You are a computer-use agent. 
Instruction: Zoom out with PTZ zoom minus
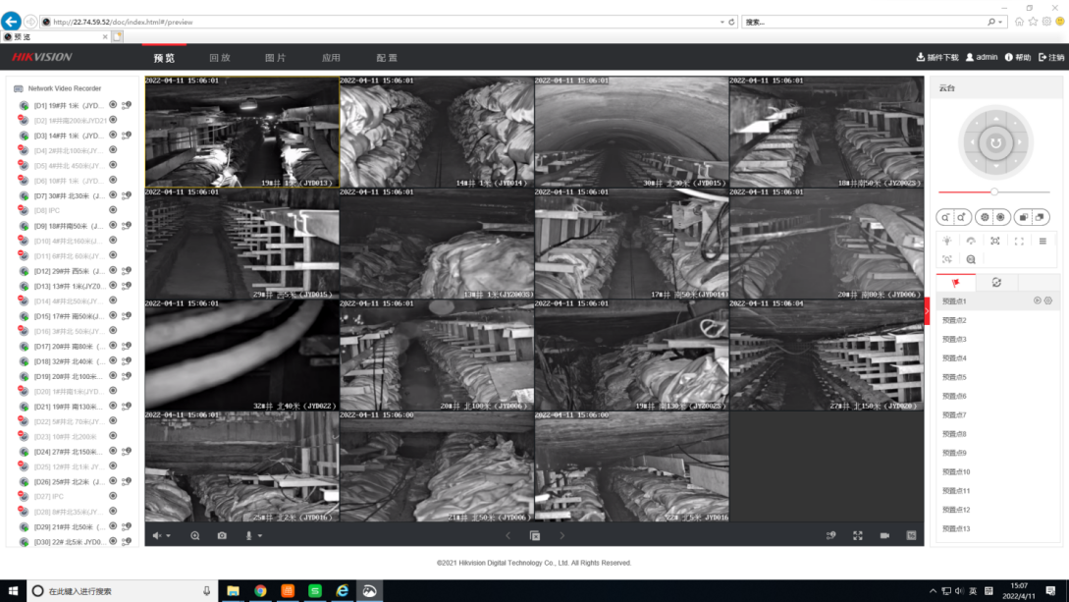click(x=945, y=217)
